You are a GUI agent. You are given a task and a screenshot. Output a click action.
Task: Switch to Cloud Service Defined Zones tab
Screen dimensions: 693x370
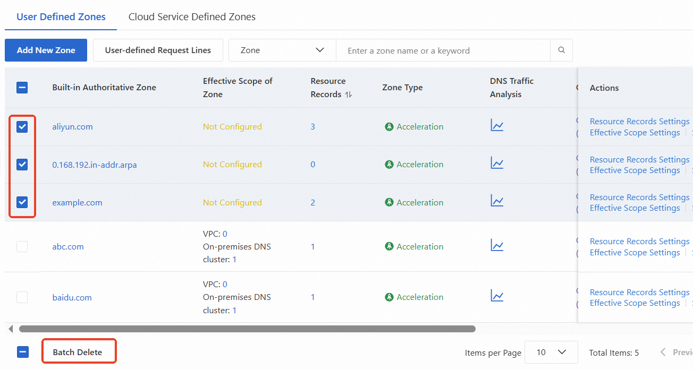coord(192,17)
